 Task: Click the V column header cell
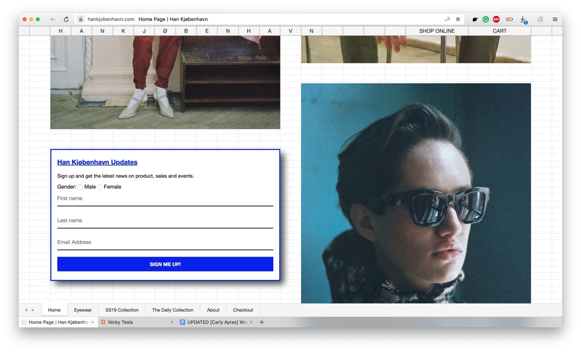[x=290, y=31]
